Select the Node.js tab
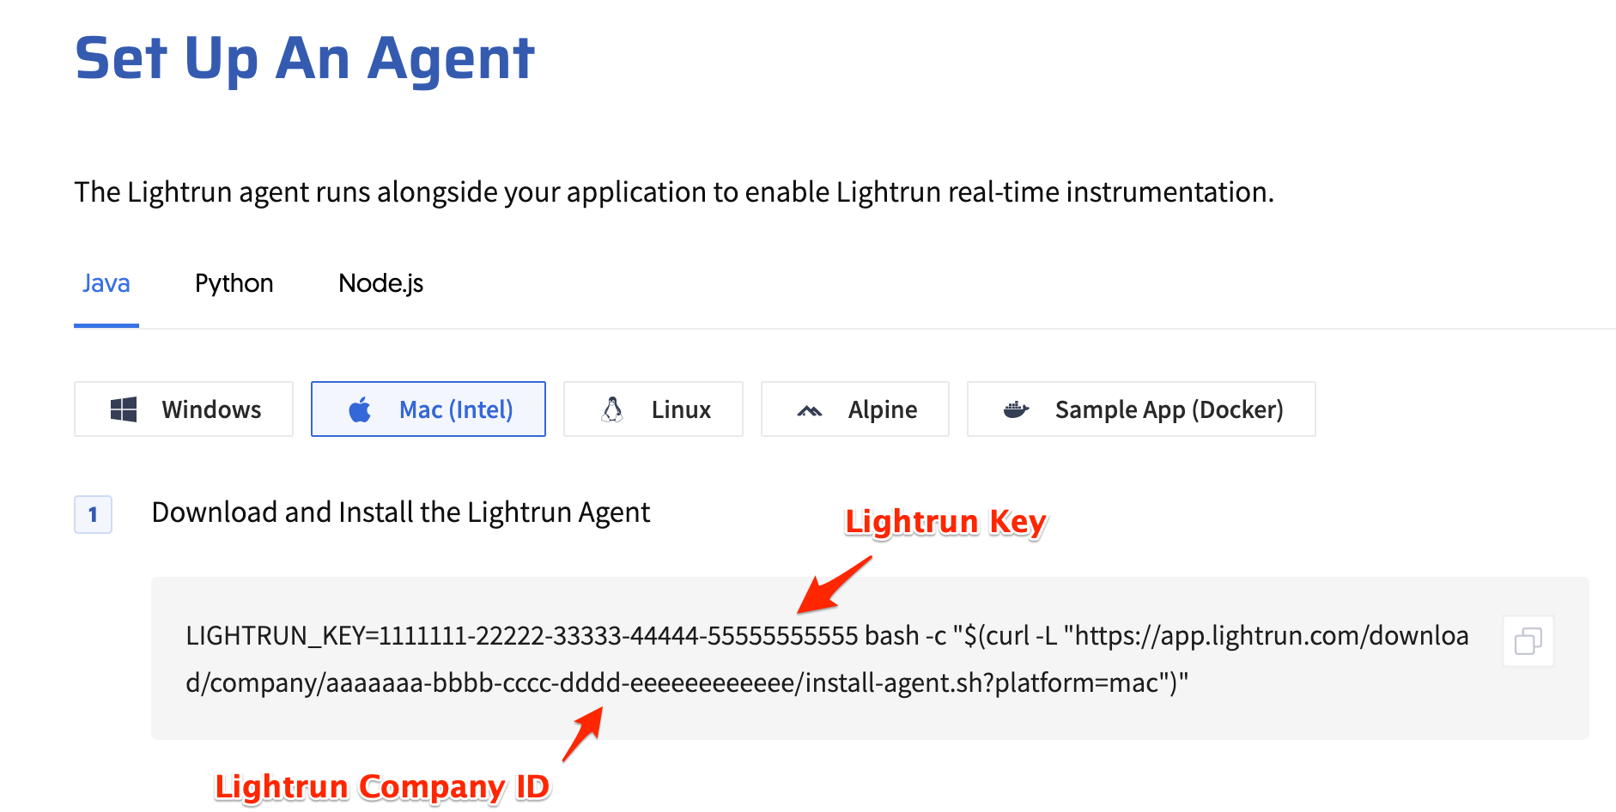This screenshot has height=812, width=1616. pos(380,283)
